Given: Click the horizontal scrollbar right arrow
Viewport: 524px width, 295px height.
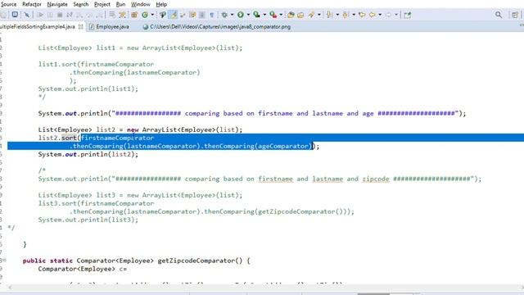Looking at the screenshot, I should pyautogui.click(x=522, y=288).
